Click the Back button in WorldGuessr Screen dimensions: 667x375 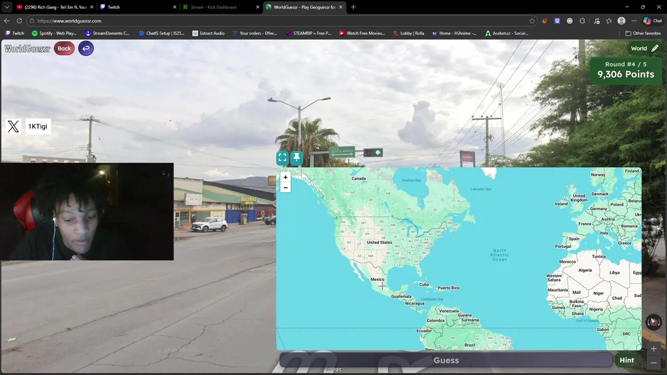pos(64,48)
